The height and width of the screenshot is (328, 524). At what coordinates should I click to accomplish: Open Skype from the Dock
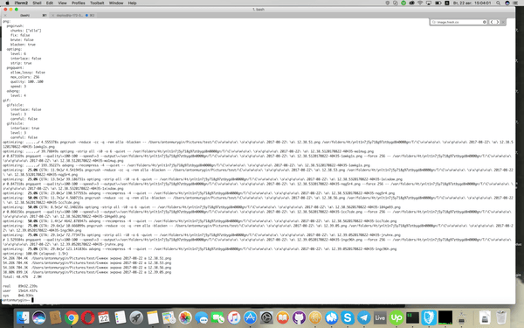348,318
